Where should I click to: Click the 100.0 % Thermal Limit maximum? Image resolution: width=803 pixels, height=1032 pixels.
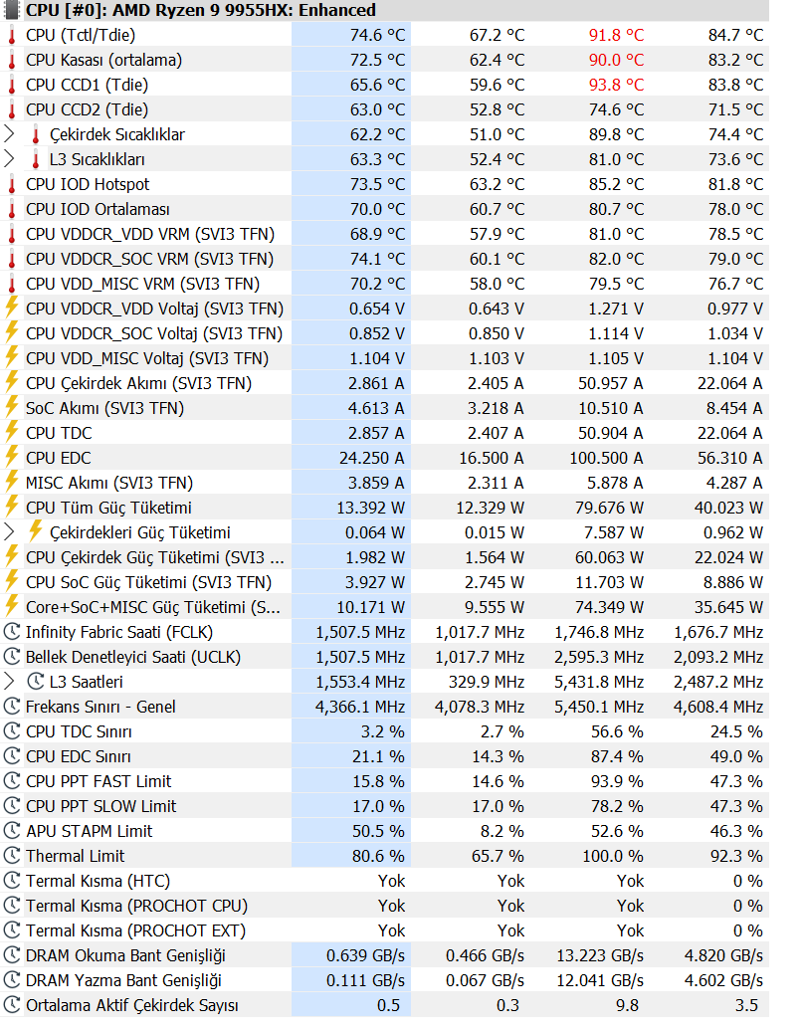pyautogui.click(x=613, y=856)
